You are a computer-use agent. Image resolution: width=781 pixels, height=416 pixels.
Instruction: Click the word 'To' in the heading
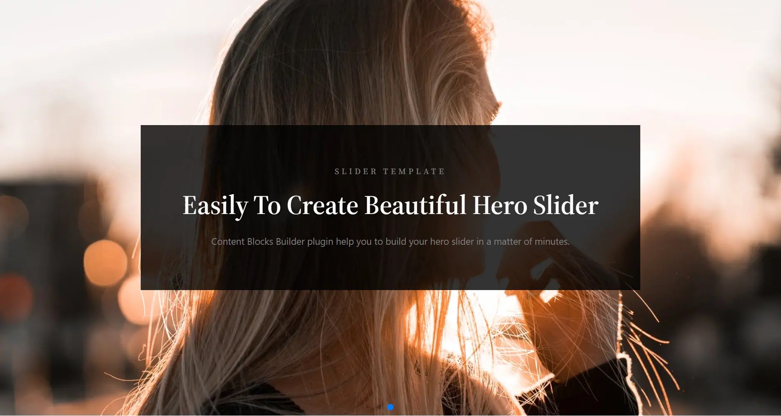(x=267, y=205)
